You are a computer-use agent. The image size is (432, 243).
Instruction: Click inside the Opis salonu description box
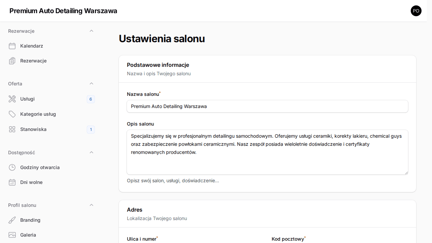coord(267,152)
